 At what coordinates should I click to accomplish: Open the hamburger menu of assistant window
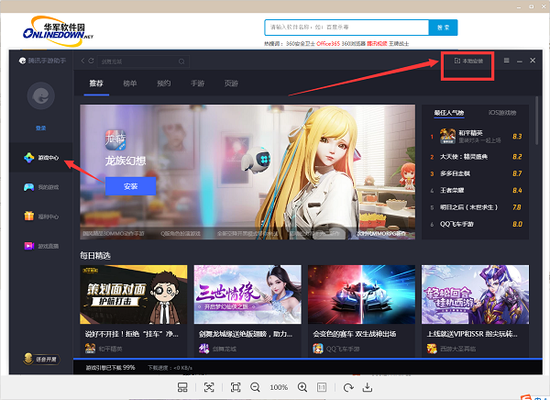pos(507,61)
